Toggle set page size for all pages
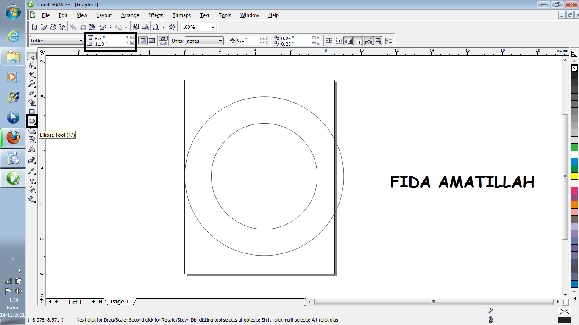The image size is (579, 325). point(163,39)
